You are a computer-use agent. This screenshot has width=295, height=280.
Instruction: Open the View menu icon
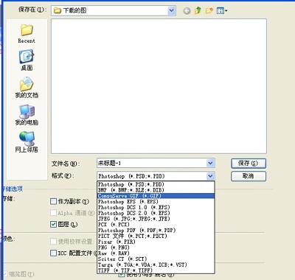tap(222, 11)
